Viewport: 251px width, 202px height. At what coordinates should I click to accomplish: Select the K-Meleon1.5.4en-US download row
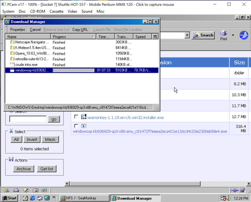[x=82, y=48]
